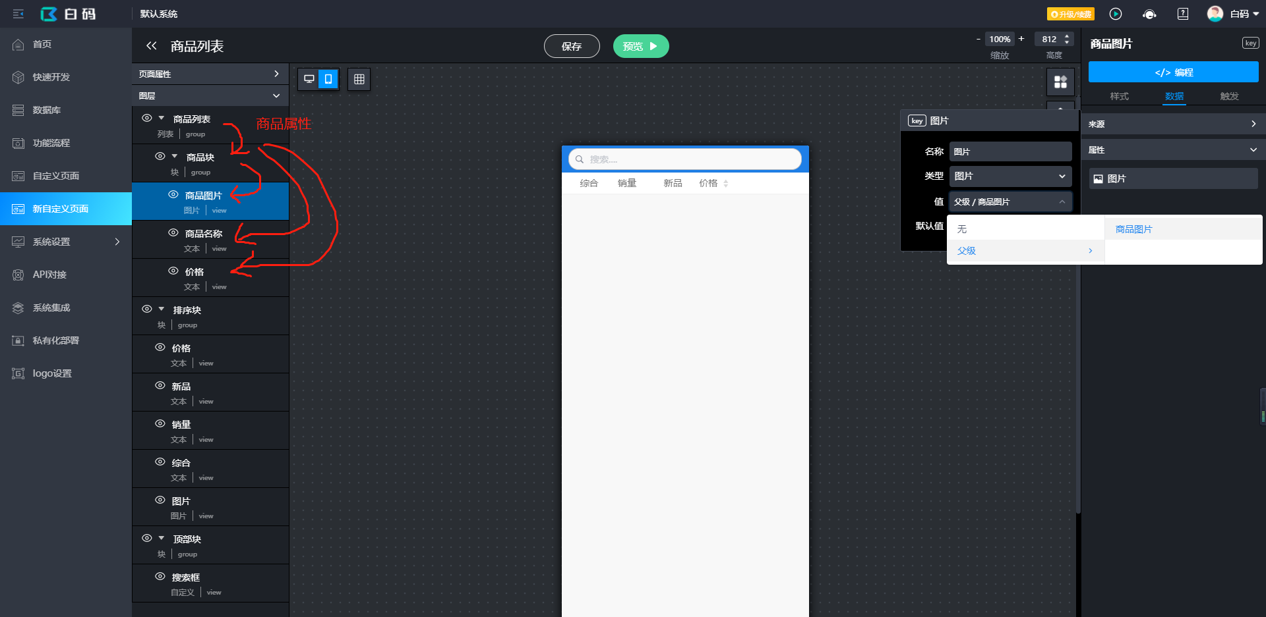Open the components panel four-squares icon
1266x617 pixels.
tap(1060, 82)
